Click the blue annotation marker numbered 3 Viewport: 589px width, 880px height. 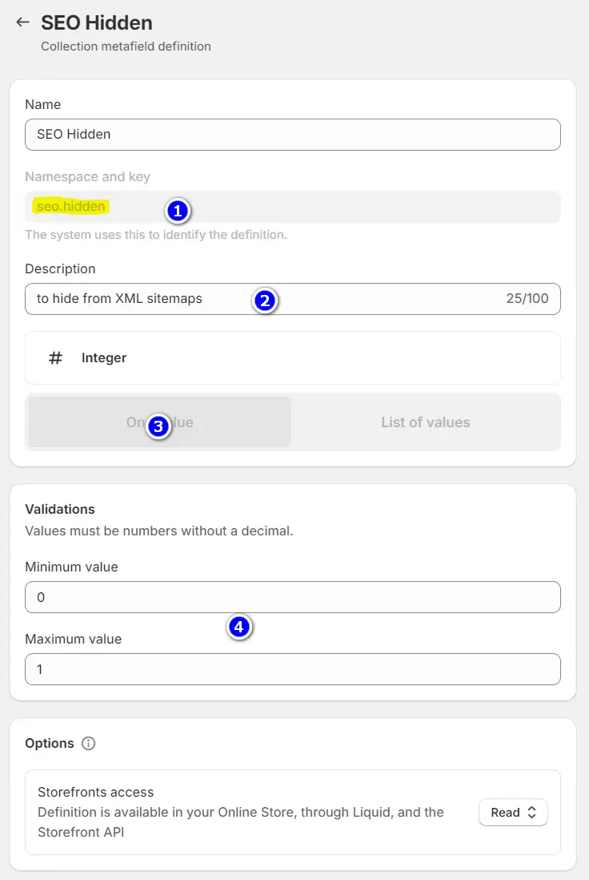[x=158, y=426]
